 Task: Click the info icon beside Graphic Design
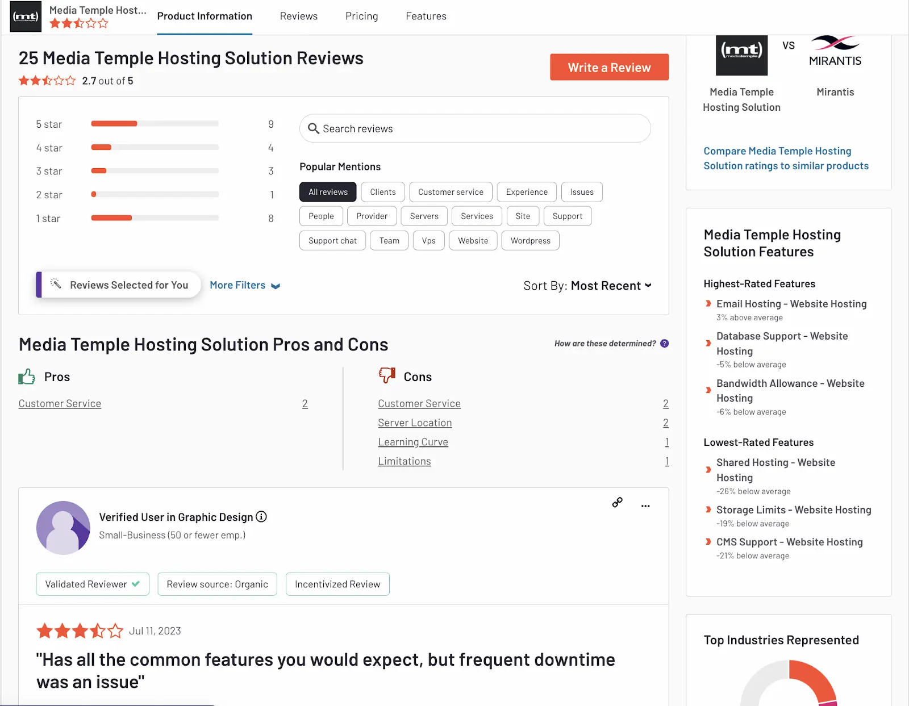tap(261, 516)
